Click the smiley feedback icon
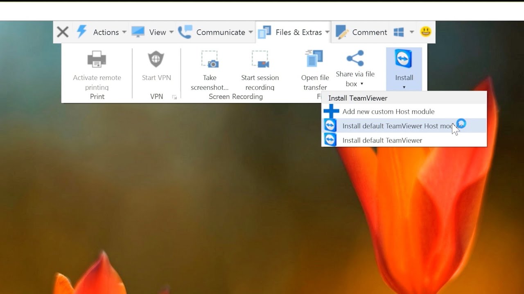Image resolution: width=524 pixels, height=294 pixels. 426,31
